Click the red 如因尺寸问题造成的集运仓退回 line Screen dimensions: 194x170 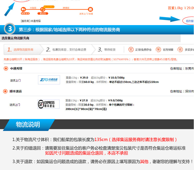click(86, 153)
